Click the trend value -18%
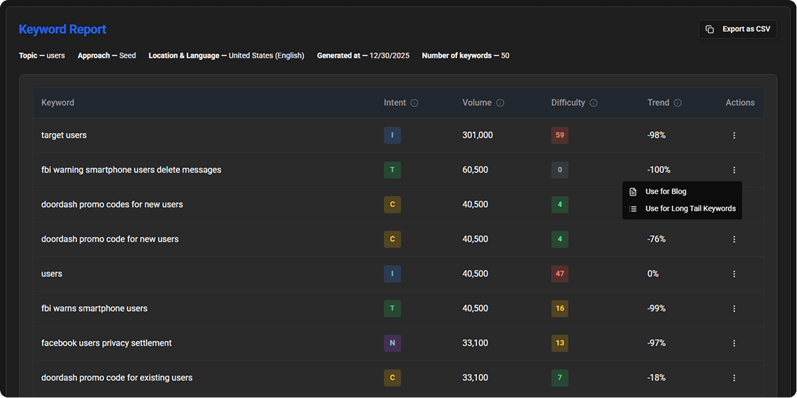The height and width of the screenshot is (398, 797). (x=656, y=377)
